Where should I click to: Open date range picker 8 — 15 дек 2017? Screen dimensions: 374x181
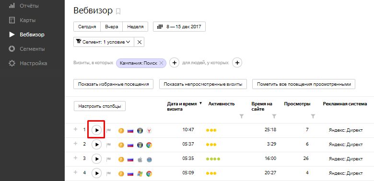click(x=179, y=27)
